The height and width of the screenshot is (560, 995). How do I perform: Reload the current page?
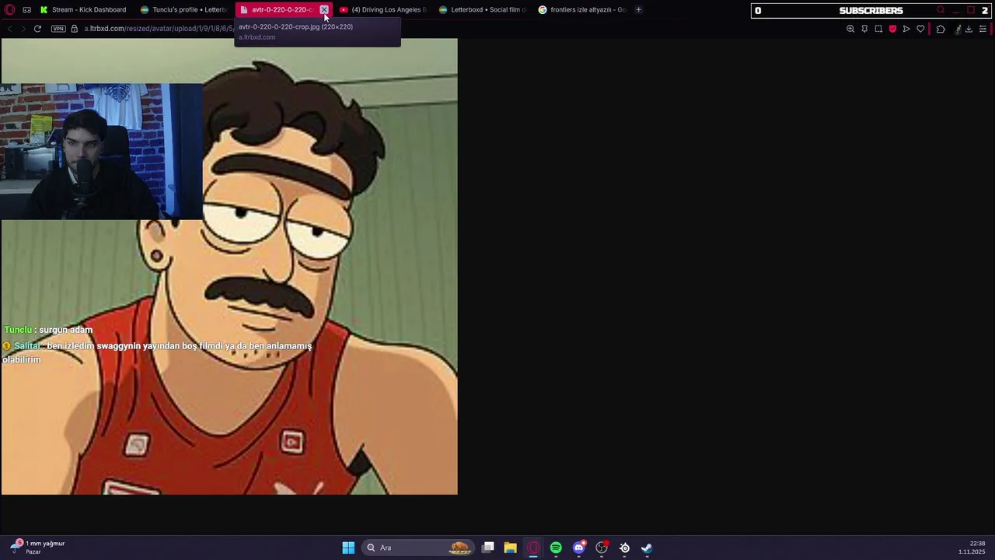37,29
